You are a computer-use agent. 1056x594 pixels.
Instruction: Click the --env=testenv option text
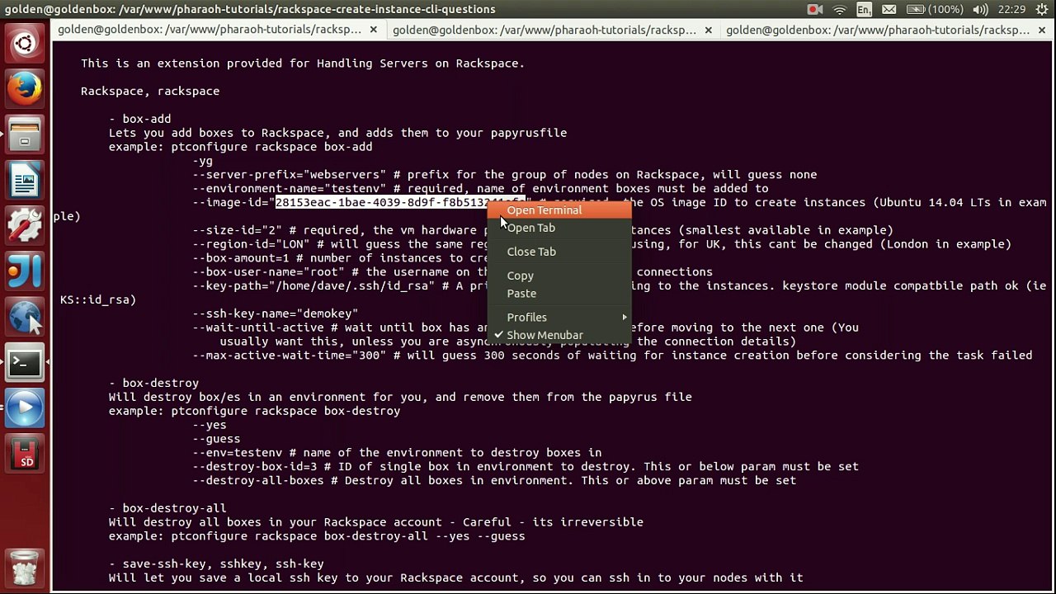(x=238, y=453)
